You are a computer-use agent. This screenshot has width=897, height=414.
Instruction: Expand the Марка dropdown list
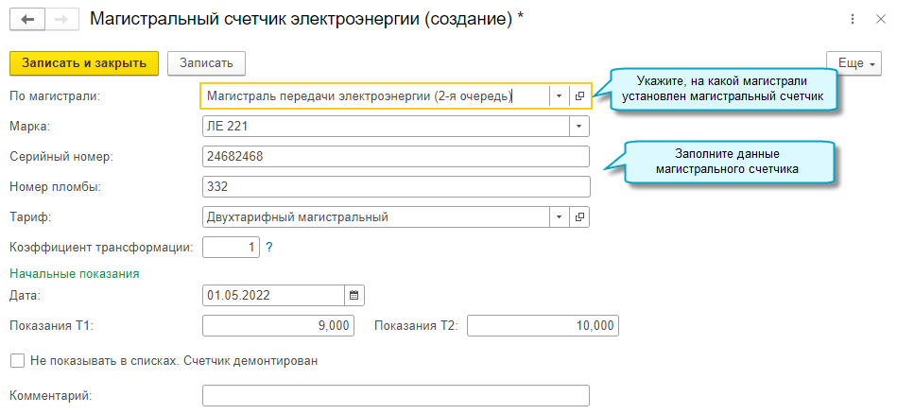(578, 126)
